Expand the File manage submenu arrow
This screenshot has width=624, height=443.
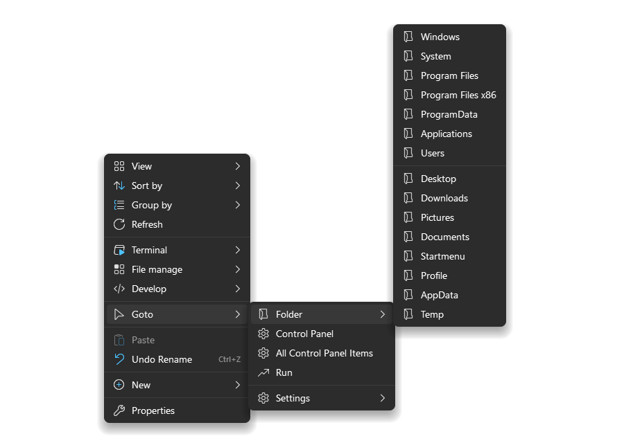(238, 269)
